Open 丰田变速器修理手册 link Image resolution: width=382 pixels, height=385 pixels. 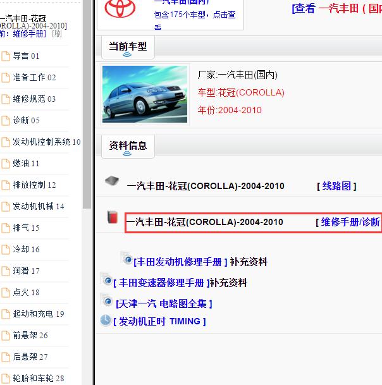pos(161,283)
